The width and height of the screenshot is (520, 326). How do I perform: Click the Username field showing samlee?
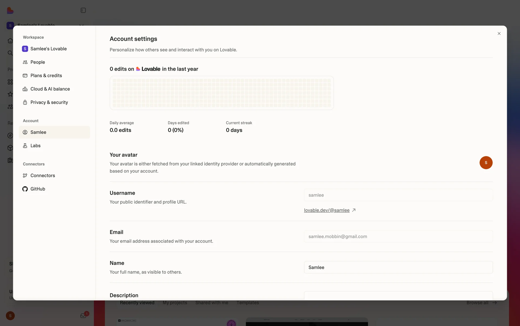coord(398,195)
